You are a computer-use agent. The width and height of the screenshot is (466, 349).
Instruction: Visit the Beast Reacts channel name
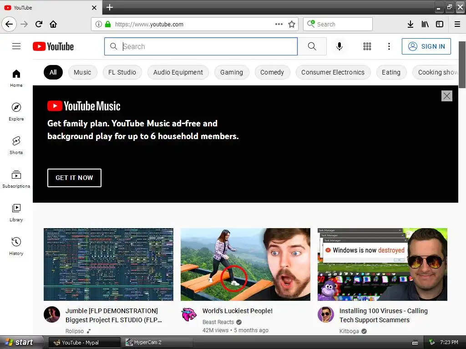(218, 322)
